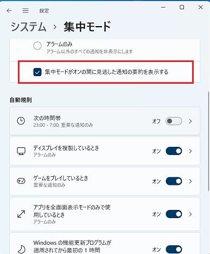Viewport: 210px width, 254px height.
Task: Click the vertical scrollbar on the right
Action: (x=209, y=141)
